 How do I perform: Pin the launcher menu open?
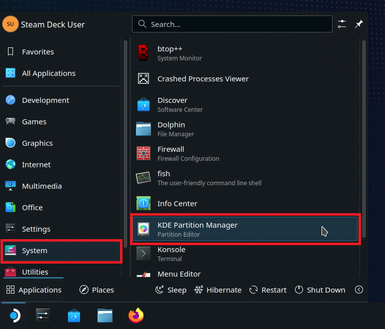tap(358, 24)
